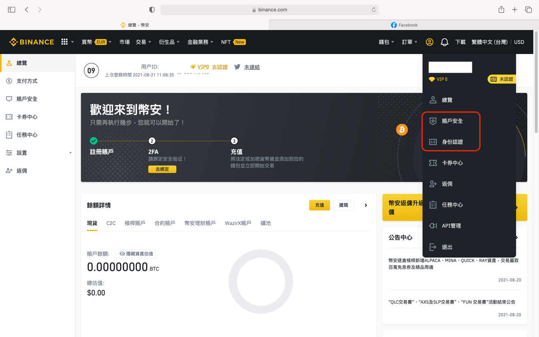Expand the 交易 dropdown menu

pyautogui.click(x=143, y=42)
